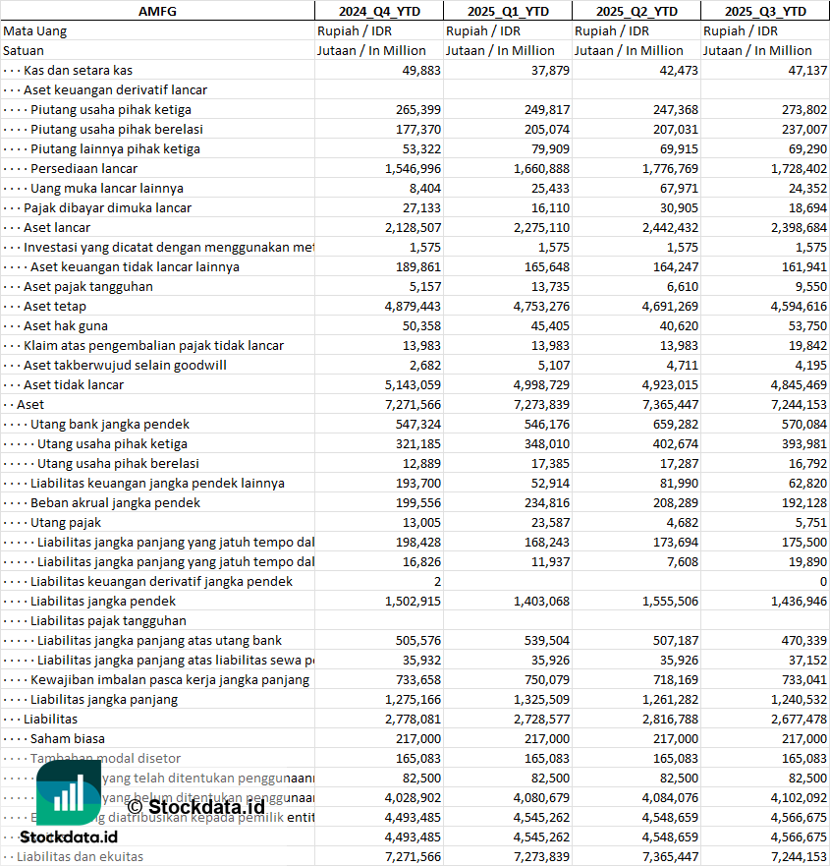Select the 2025_Q1_YTD column header

pyautogui.click(x=508, y=11)
